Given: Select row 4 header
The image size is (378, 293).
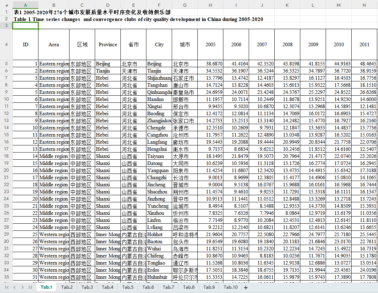Looking at the screenshot, I should coord(6,44).
